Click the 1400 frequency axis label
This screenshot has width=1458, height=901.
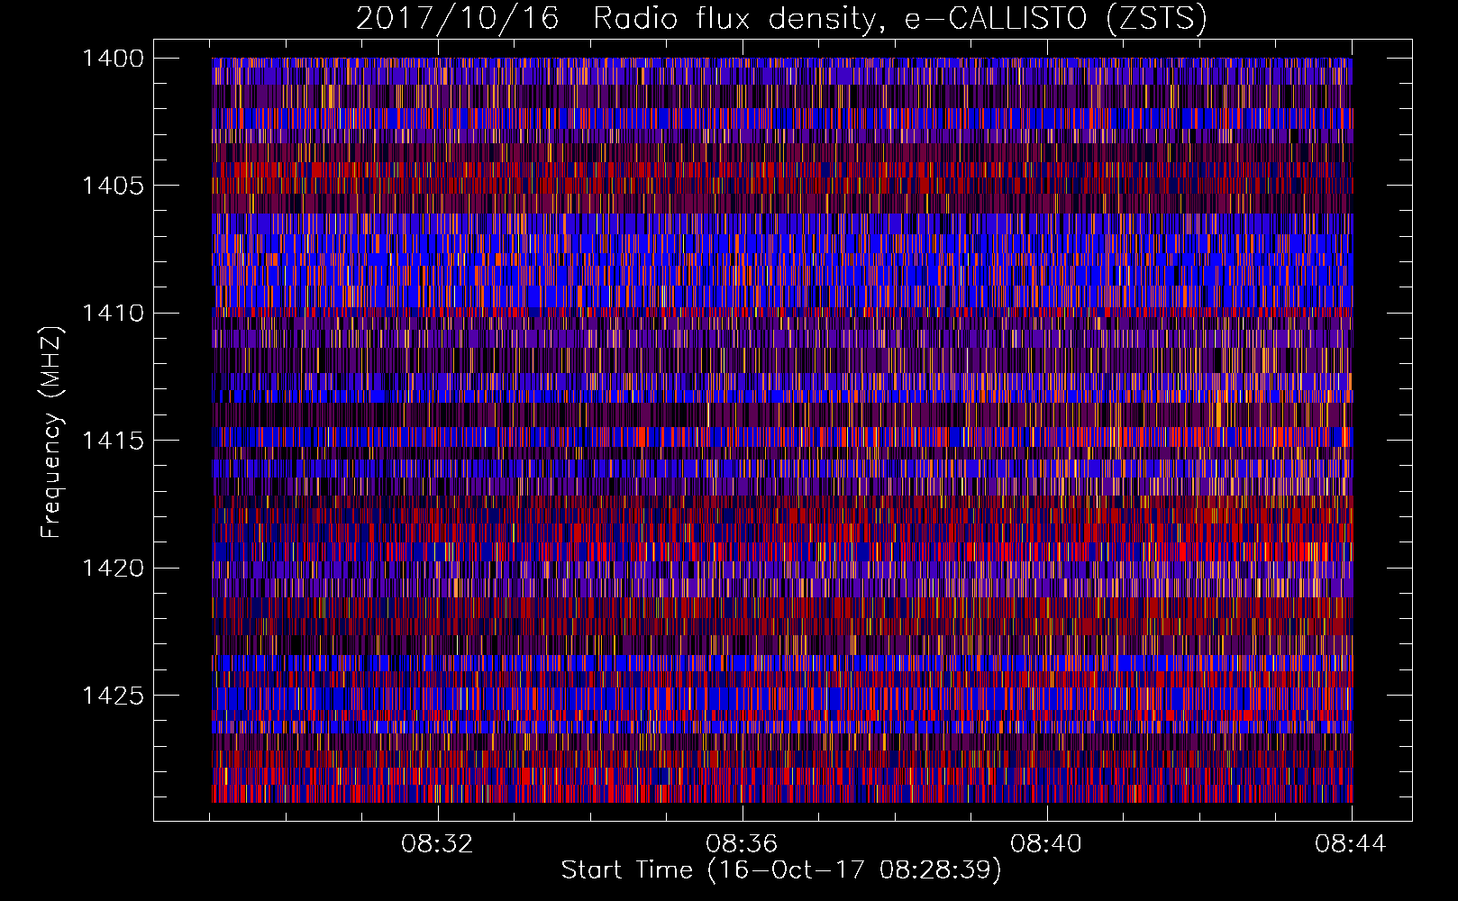click(x=113, y=59)
